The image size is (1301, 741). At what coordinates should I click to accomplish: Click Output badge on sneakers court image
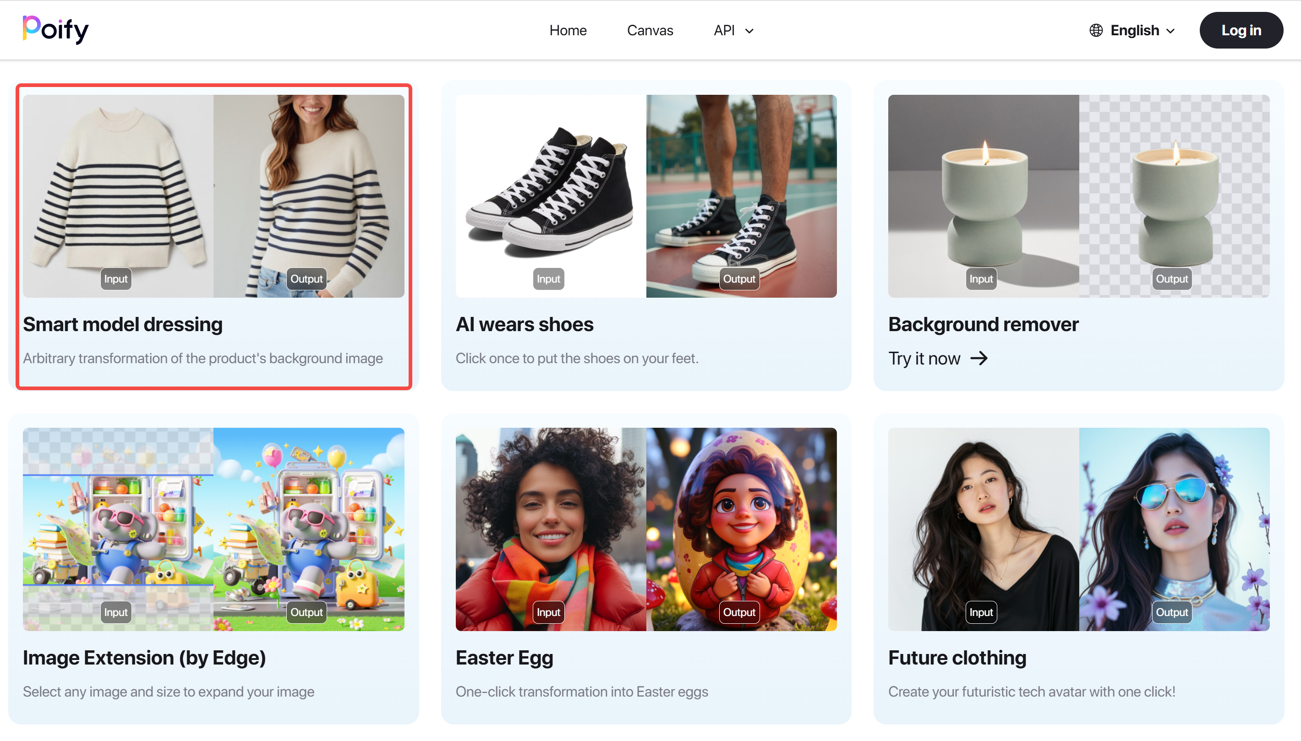(x=739, y=279)
